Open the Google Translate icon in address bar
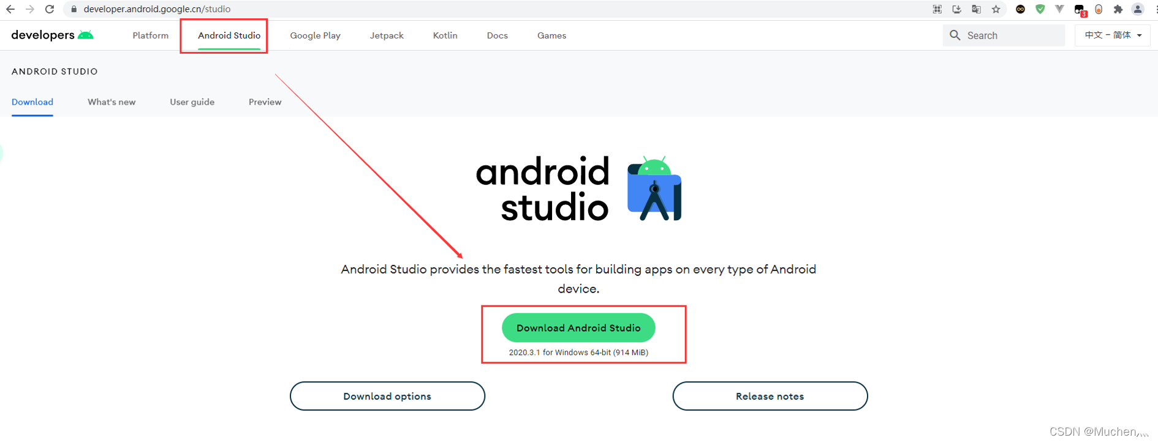This screenshot has width=1158, height=443. click(976, 9)
